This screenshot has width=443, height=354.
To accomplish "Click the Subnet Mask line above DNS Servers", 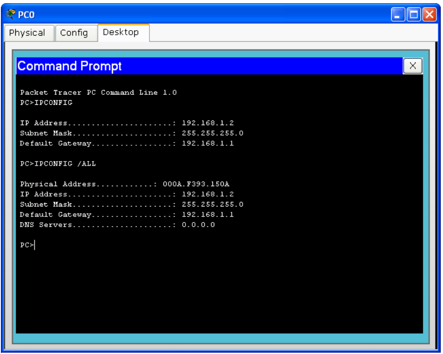I will tap(131, 204).
